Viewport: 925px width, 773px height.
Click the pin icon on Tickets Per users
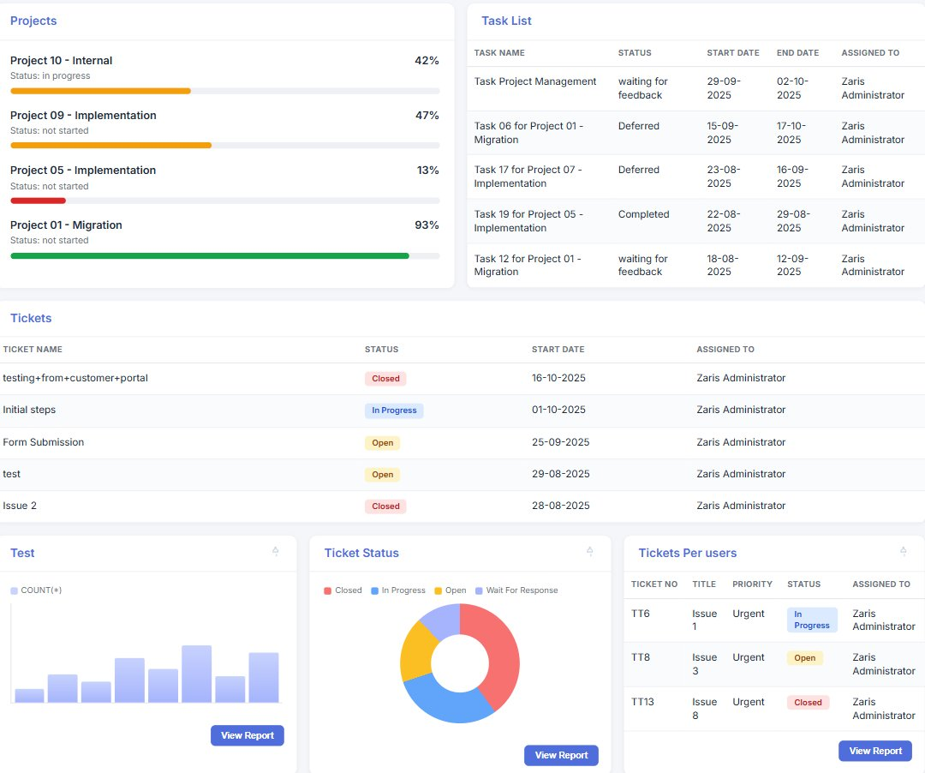[x=904, y=551]
